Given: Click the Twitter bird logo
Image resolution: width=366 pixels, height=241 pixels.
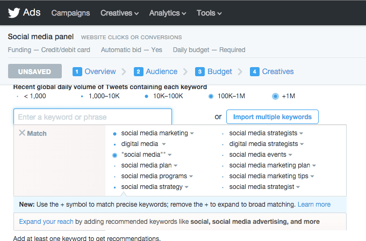Looking at the screenshot, I should point(13,12).
